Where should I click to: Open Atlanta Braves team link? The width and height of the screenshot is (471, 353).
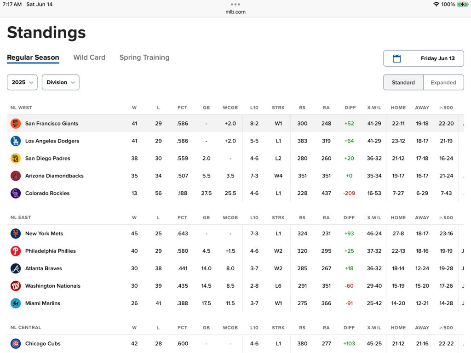(x=44, y=268)
